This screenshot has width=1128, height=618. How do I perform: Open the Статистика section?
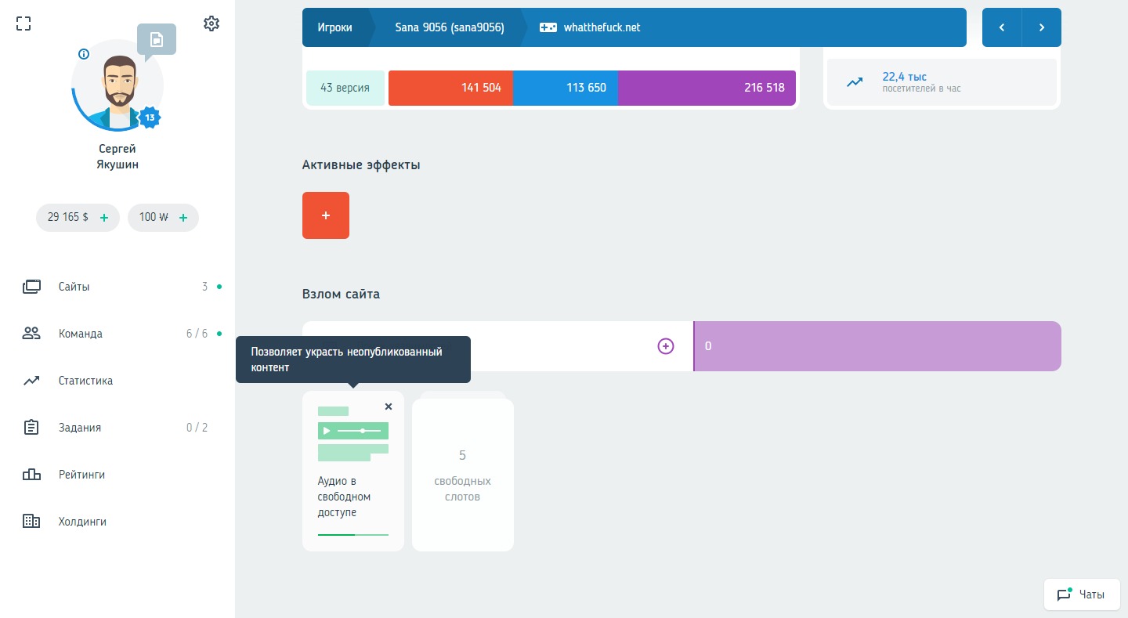(x=85, y=381)
